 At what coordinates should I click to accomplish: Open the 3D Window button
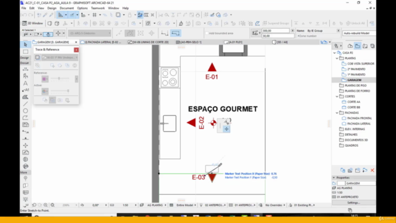33,24
